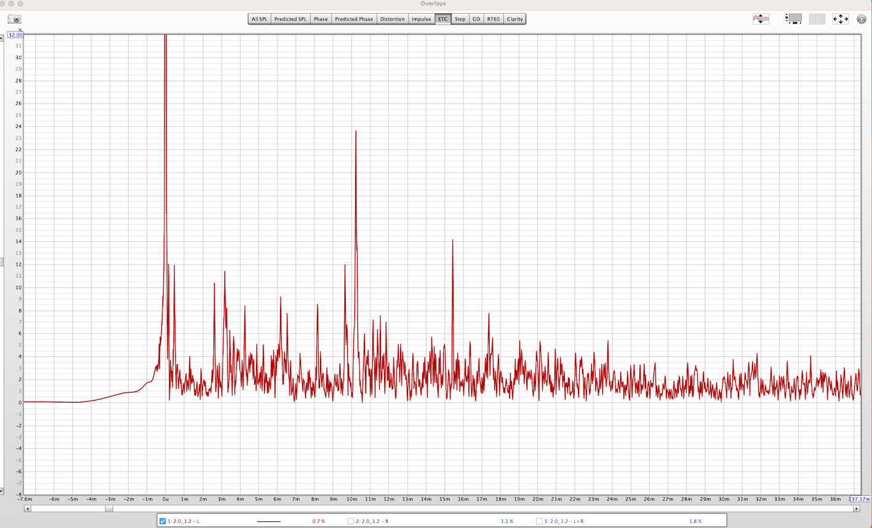
Task: Click the vertical scrollbar up arrow
Action: [x=1, y=37]
